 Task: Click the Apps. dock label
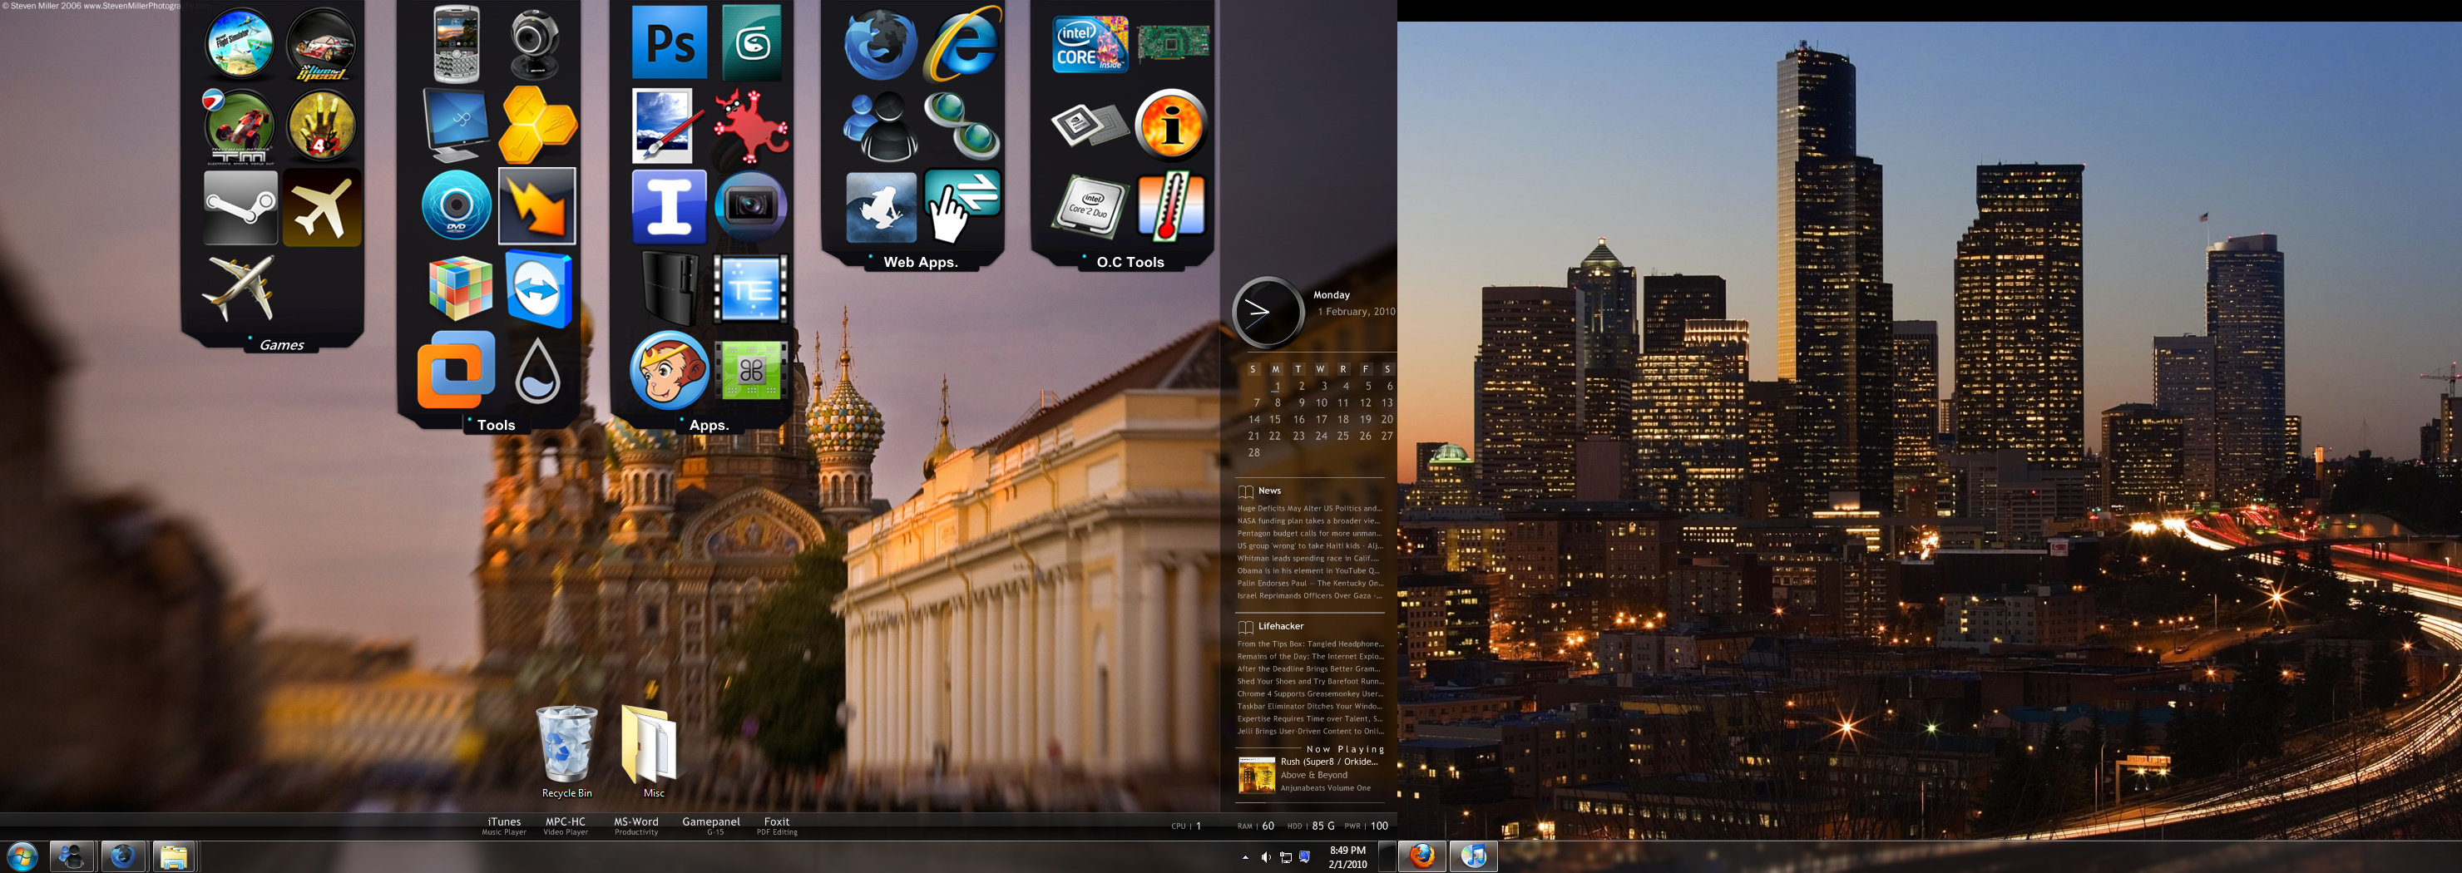coord(708,425)
